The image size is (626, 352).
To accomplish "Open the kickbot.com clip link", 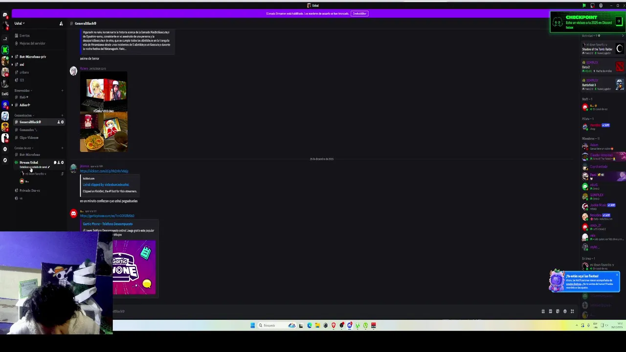I will tap(104, 171).
